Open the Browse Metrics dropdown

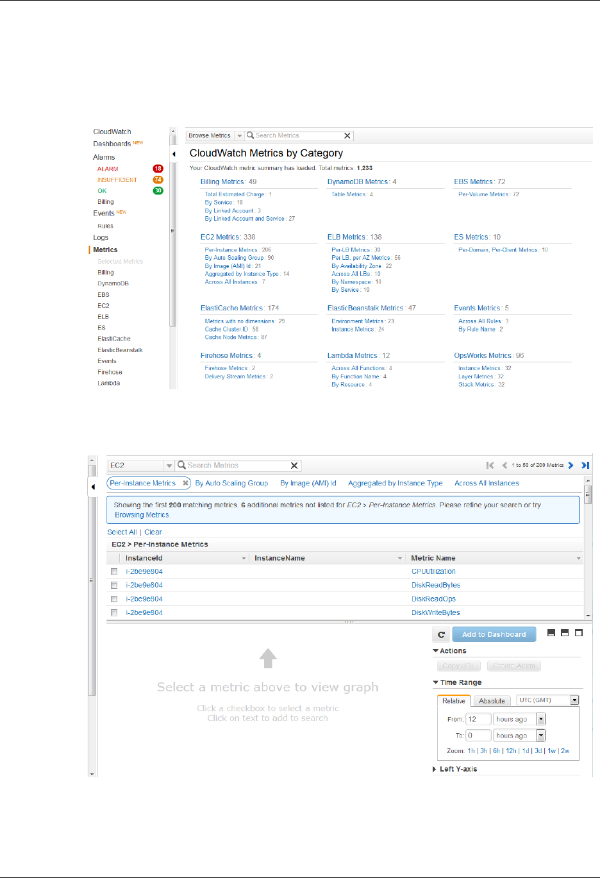[239, 136]
